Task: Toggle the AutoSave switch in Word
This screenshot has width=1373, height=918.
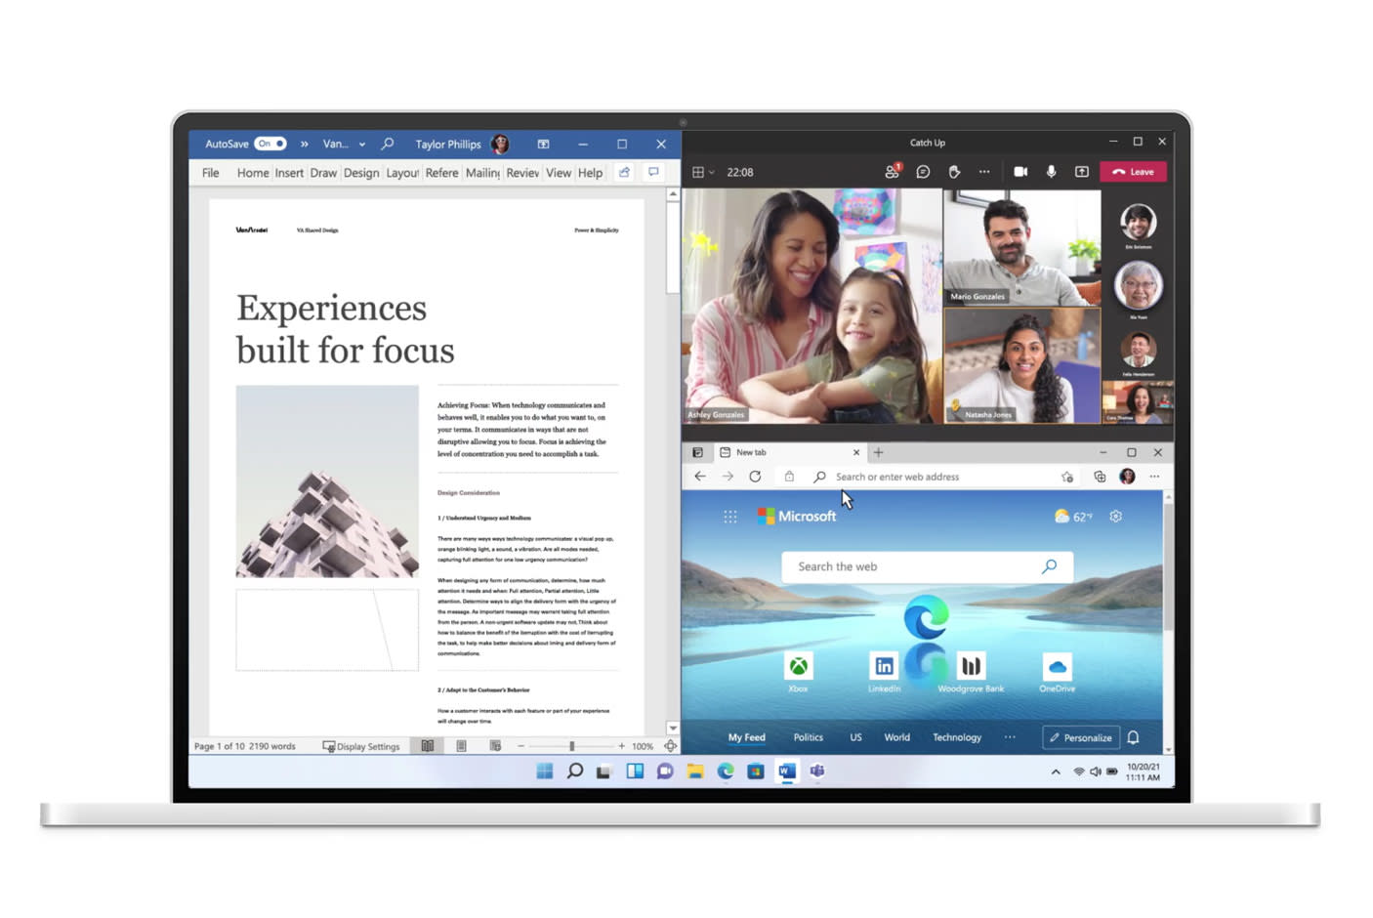Action: [270, 144]
